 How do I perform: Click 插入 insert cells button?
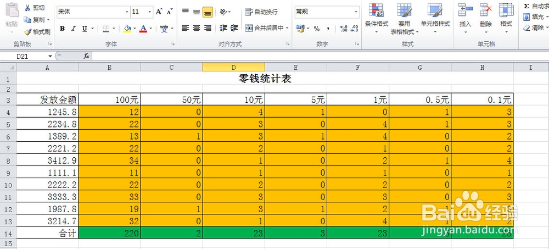(x=466, y=18)
